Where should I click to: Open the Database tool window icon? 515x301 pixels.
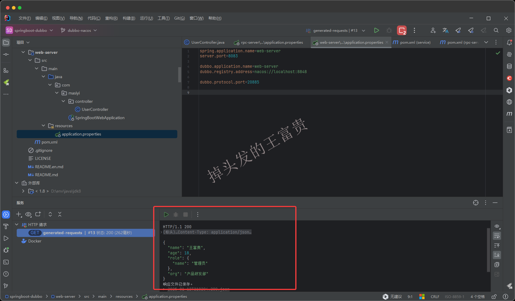509,66
